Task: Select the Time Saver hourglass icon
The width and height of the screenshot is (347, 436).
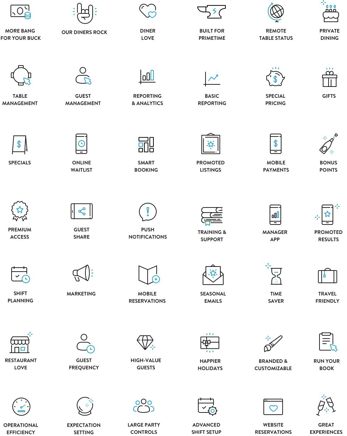Action: [276, 275]
